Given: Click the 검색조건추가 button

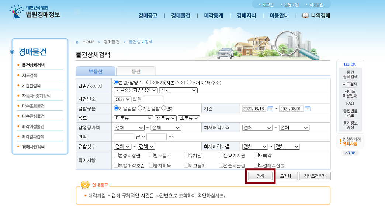Looking at the screenshot, I should click(315, 176).
